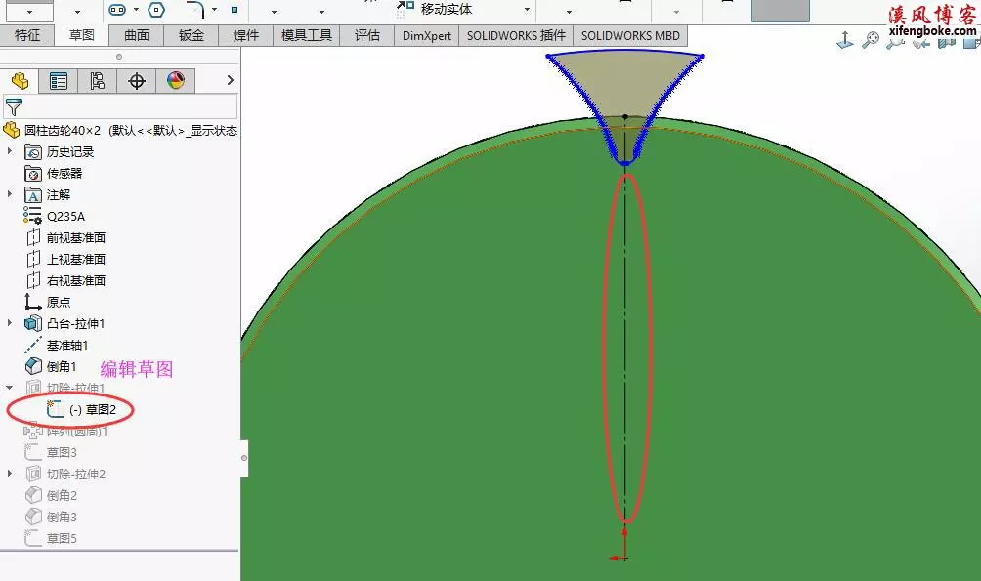Click the Annotations folder icon
Screen dimensions: 981x581
pos(33,195)
